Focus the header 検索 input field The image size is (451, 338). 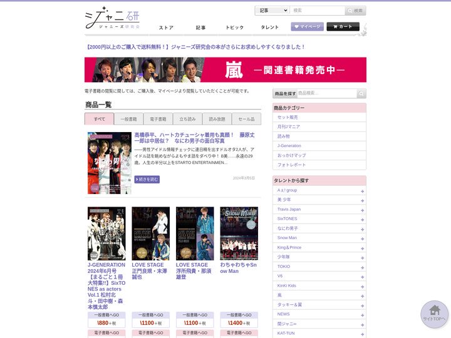(317, 11)
